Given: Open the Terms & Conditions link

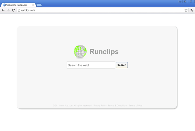Looking at the screenshot, I should [118, 106].
